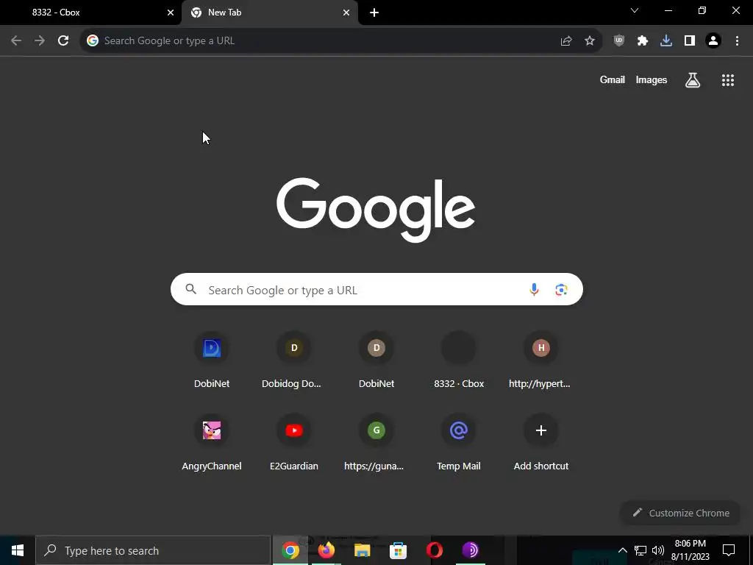Bookmark this tab with the star icon
The image size is (753, 565).
point(590,41)
